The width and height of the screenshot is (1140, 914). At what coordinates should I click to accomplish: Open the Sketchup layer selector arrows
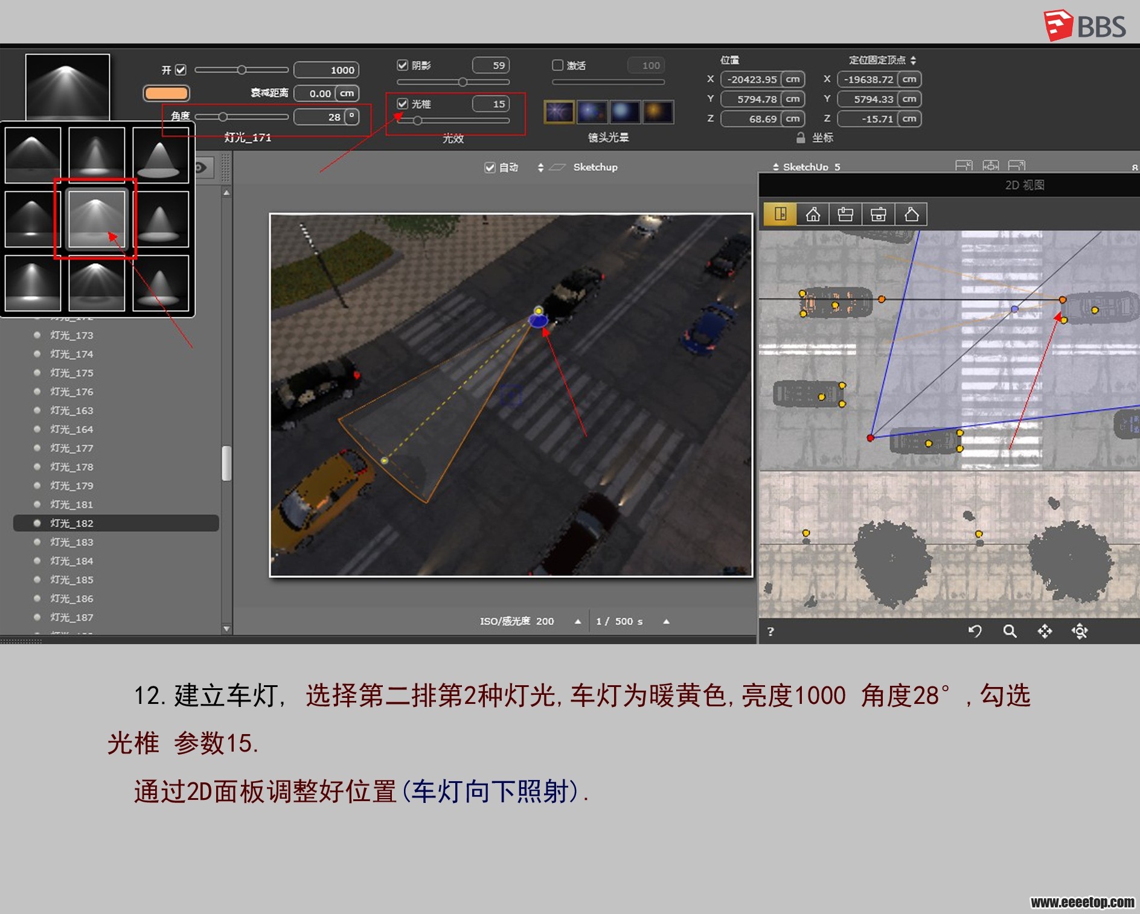point(540,167)
